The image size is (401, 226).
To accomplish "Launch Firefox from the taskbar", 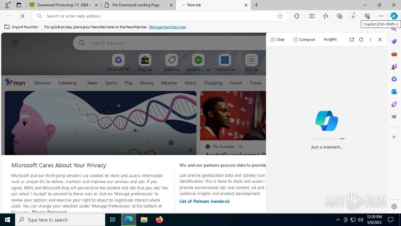I will pos(159,220).
